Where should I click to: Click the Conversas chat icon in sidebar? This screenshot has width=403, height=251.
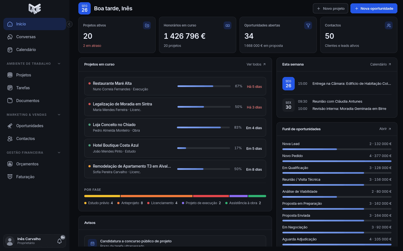[10, 37]
